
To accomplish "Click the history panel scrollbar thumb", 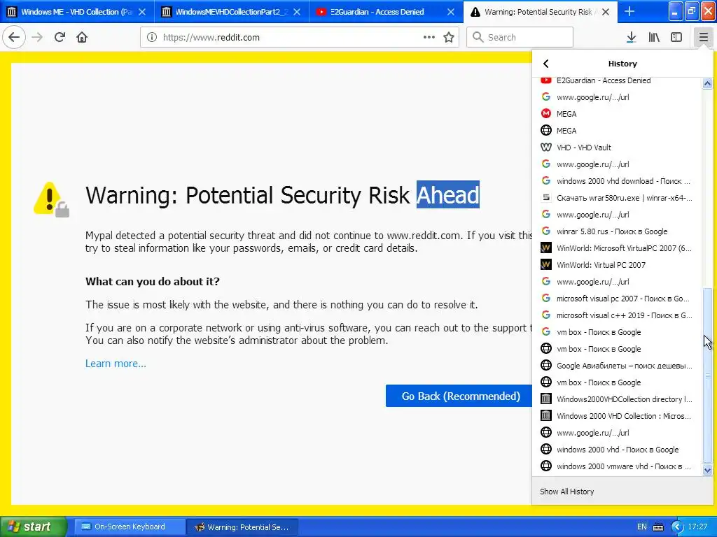I will tap(707, 375).
